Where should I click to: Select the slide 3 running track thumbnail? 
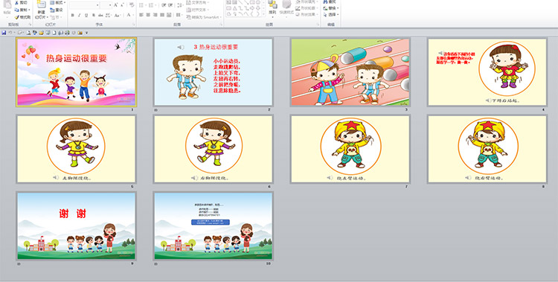tap(350, 72)
